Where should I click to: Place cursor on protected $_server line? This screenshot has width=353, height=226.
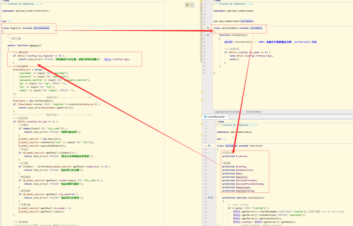(235, 156)
